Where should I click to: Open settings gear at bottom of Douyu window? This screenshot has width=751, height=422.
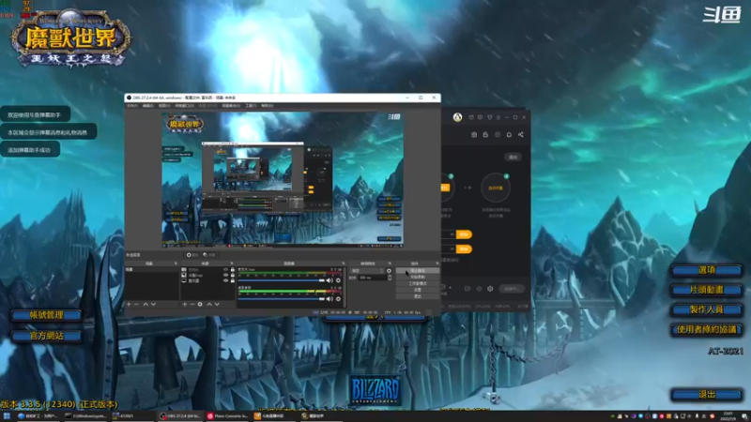pos(490,289)
